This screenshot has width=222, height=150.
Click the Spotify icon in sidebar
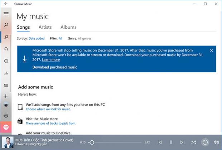tap(6, 127)
